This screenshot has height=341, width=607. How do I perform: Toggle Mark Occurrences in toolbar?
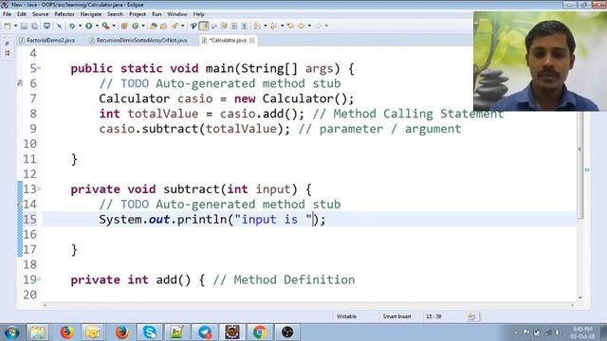(x=193, y=26)
